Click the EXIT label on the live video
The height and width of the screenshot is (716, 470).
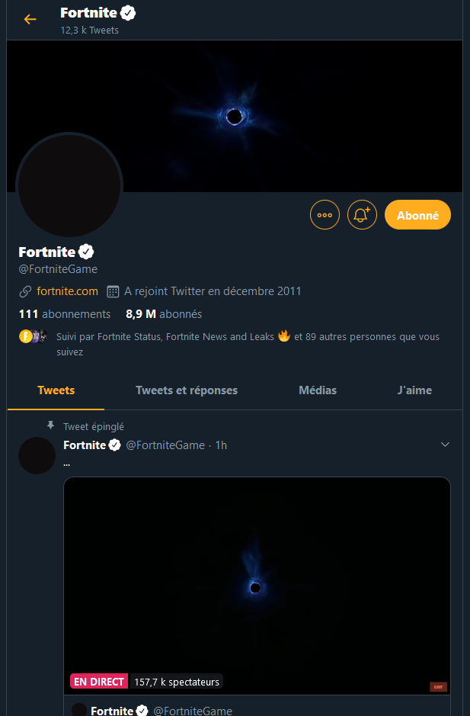click(438, 686)
